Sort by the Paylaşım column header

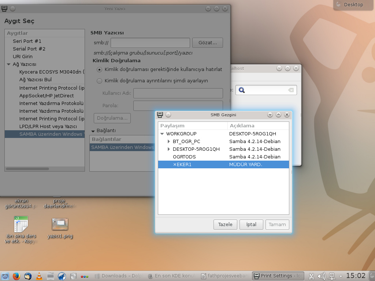tap(193, 126)
